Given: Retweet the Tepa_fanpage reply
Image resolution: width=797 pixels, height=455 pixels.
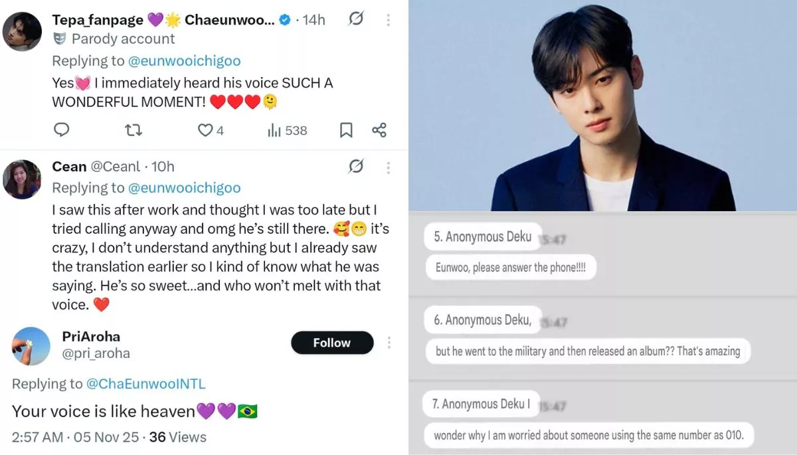Looking at the screenshot, I should [x=133, y=130].
